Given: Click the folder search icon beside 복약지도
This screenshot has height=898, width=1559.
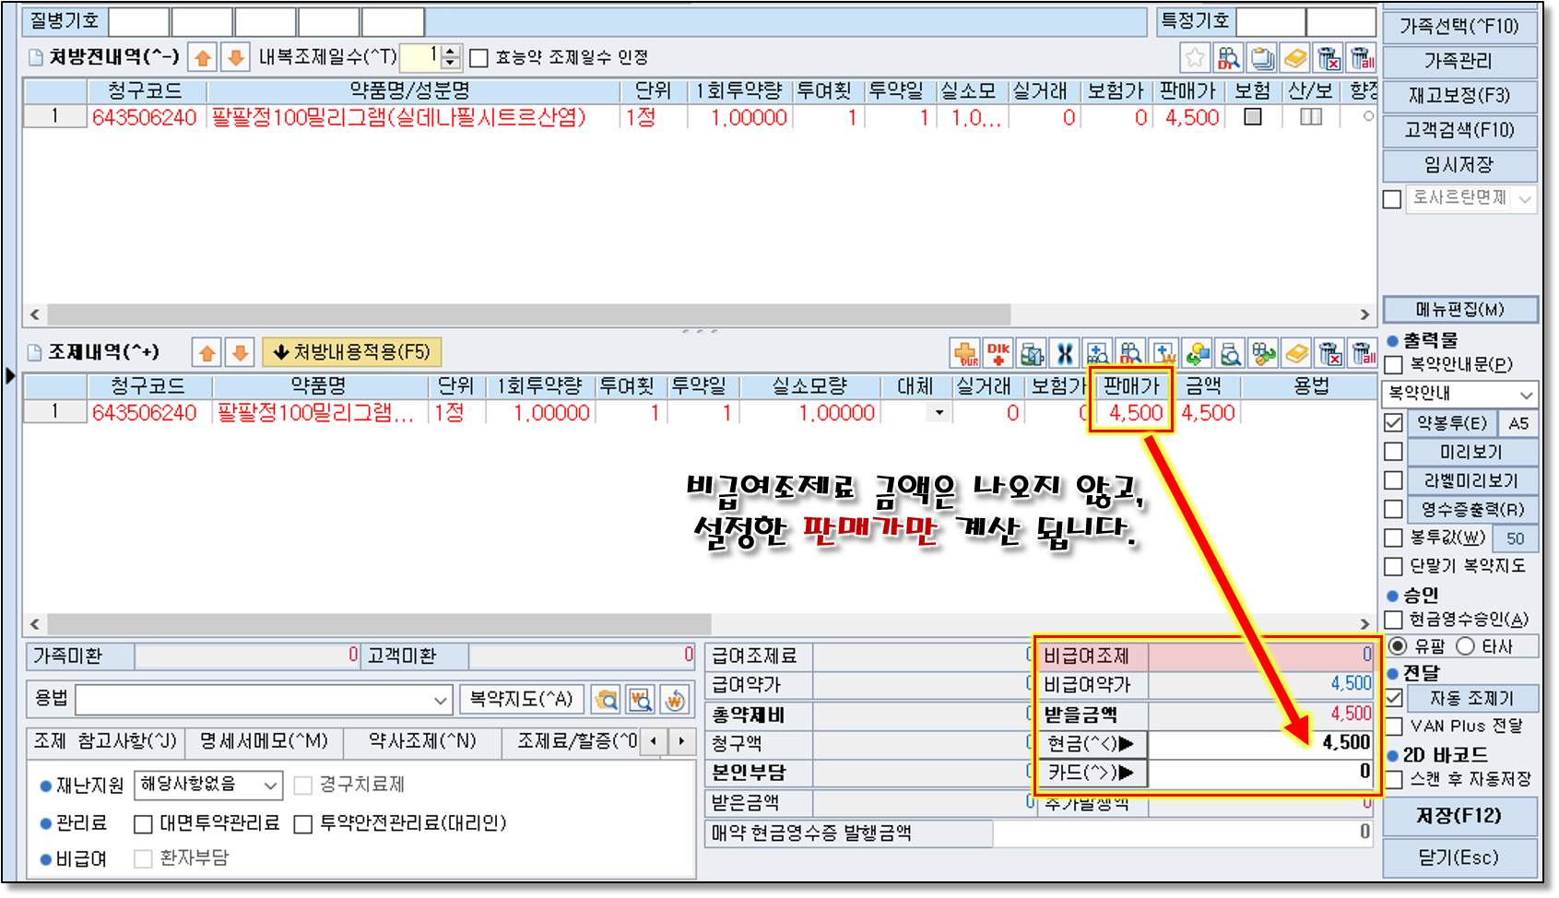Looking at the screenshot, I should tap(606, 700).
